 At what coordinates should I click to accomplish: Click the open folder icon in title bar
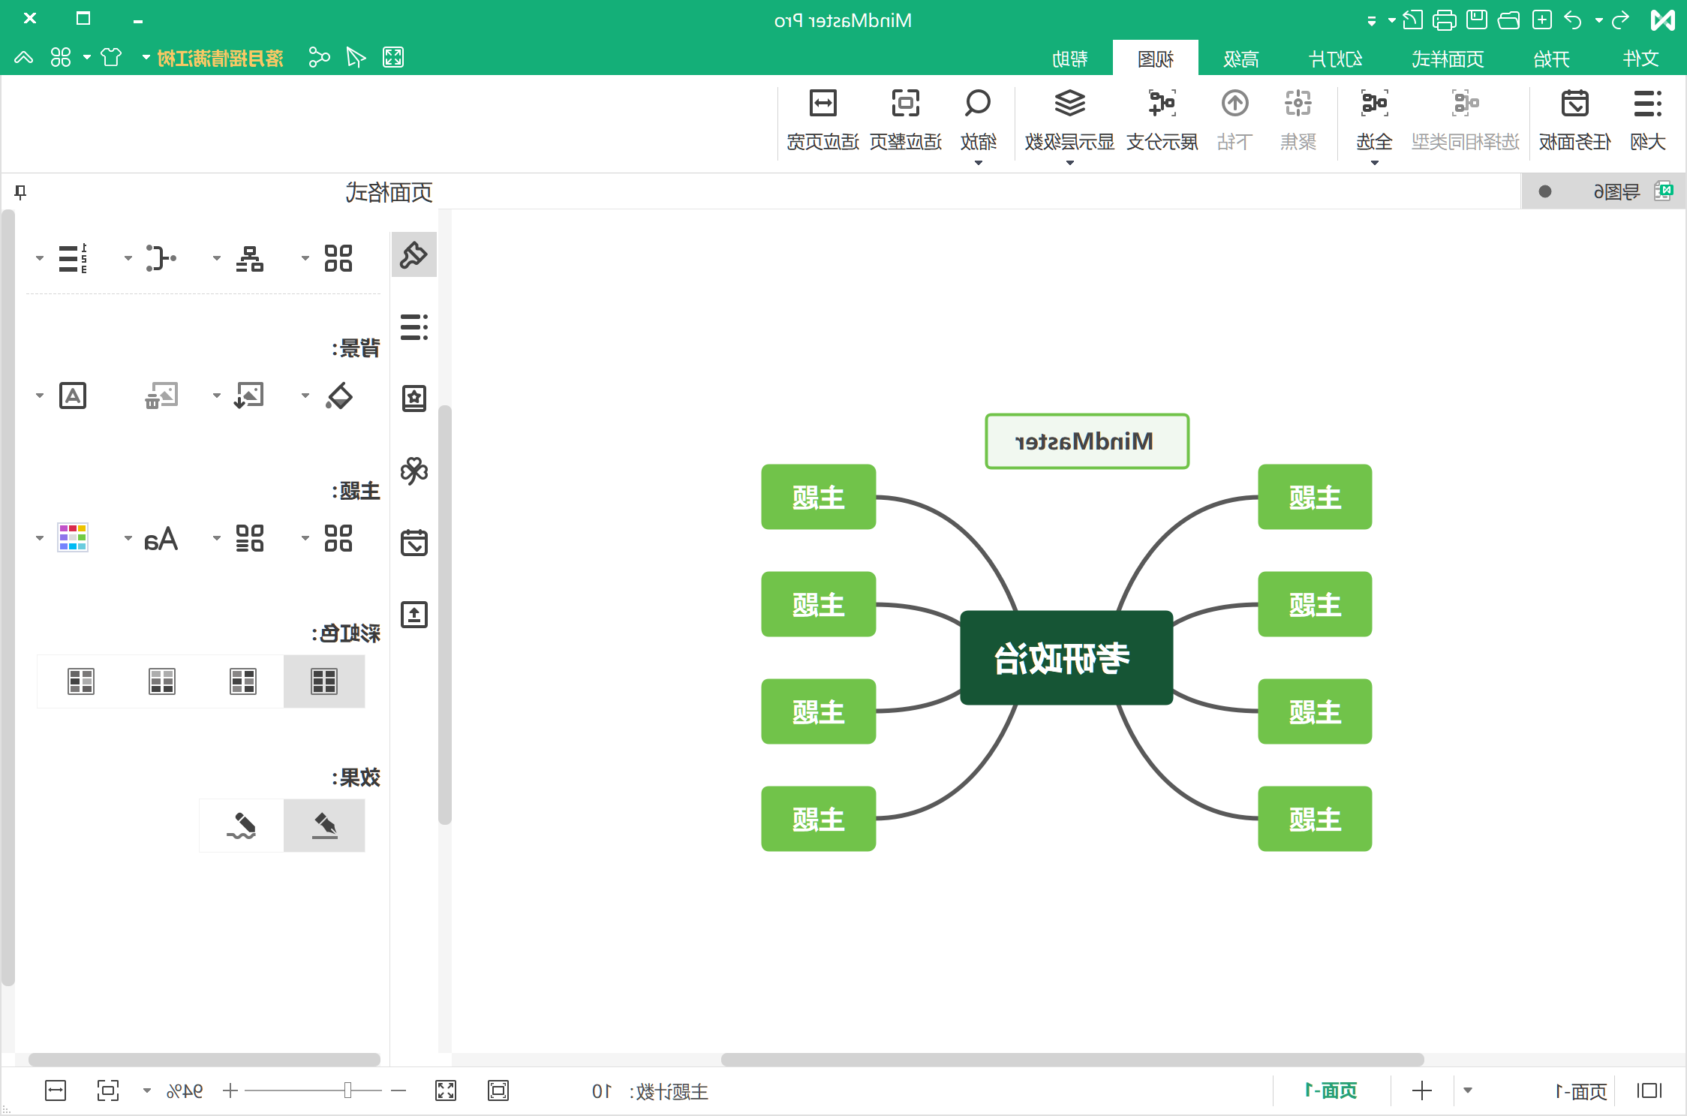[1508, 20]
